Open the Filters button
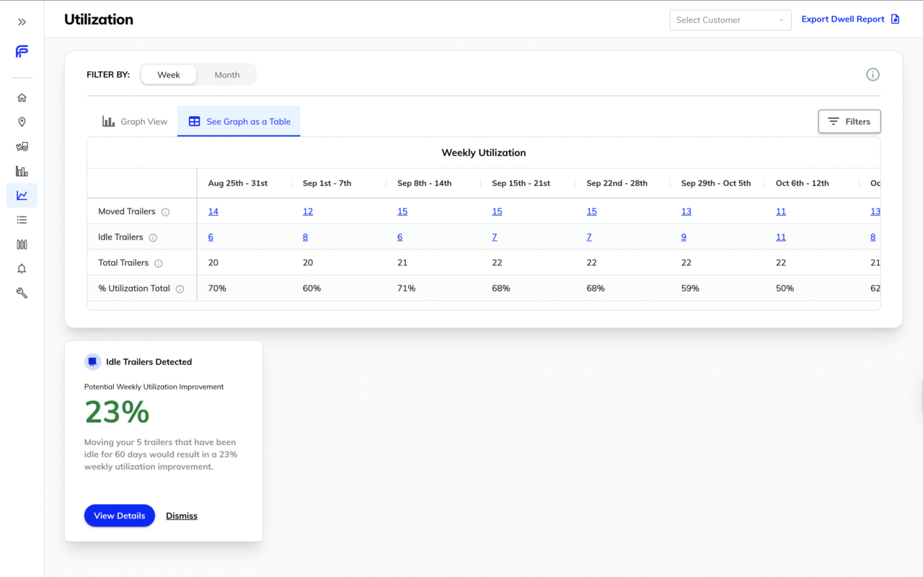 point(849,122)
